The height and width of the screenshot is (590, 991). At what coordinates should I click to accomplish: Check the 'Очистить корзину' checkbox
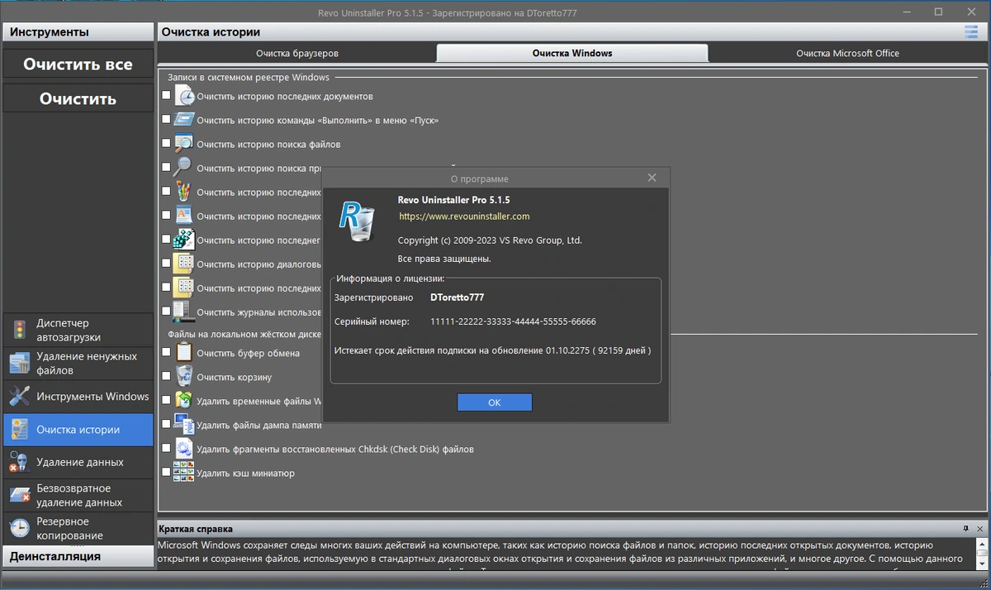pos(166,377)
